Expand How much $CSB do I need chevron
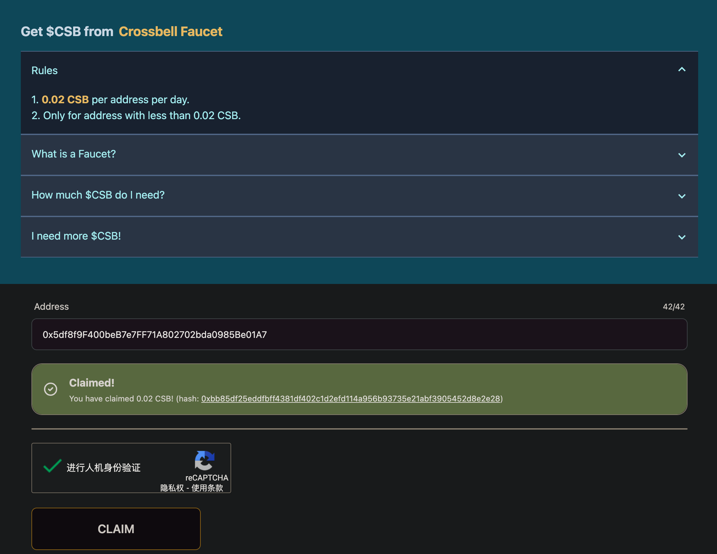The width and height of the screenshot is (717, 554). [682, 196]
